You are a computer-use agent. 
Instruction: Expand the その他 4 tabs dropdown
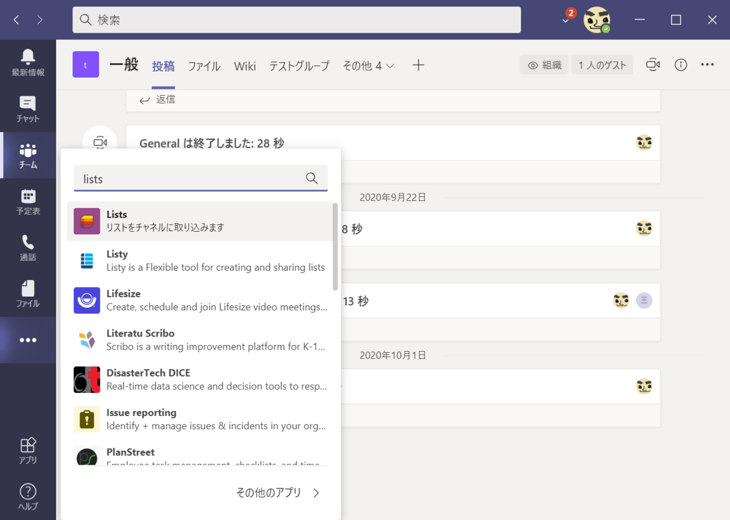pyautogui.click(x=369, y=66)
